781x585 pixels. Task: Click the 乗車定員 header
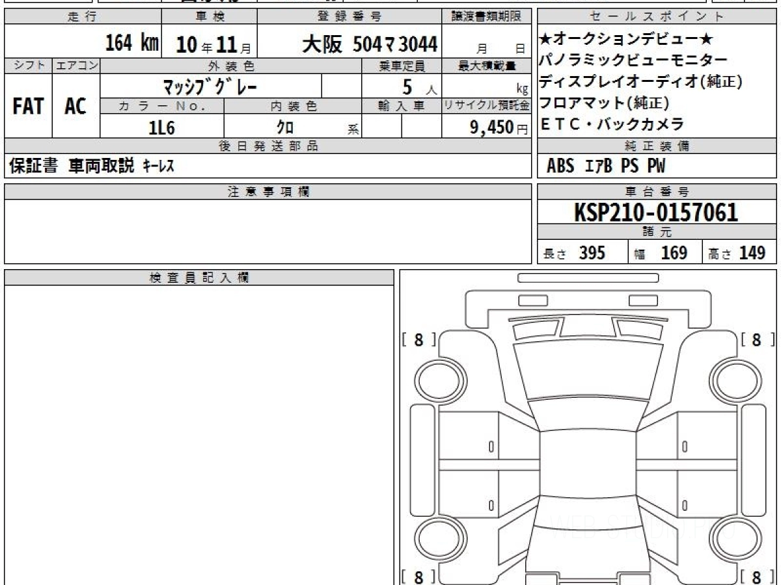click(x=402, y=66)
